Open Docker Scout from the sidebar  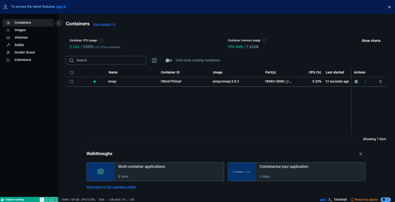point(28,52)
